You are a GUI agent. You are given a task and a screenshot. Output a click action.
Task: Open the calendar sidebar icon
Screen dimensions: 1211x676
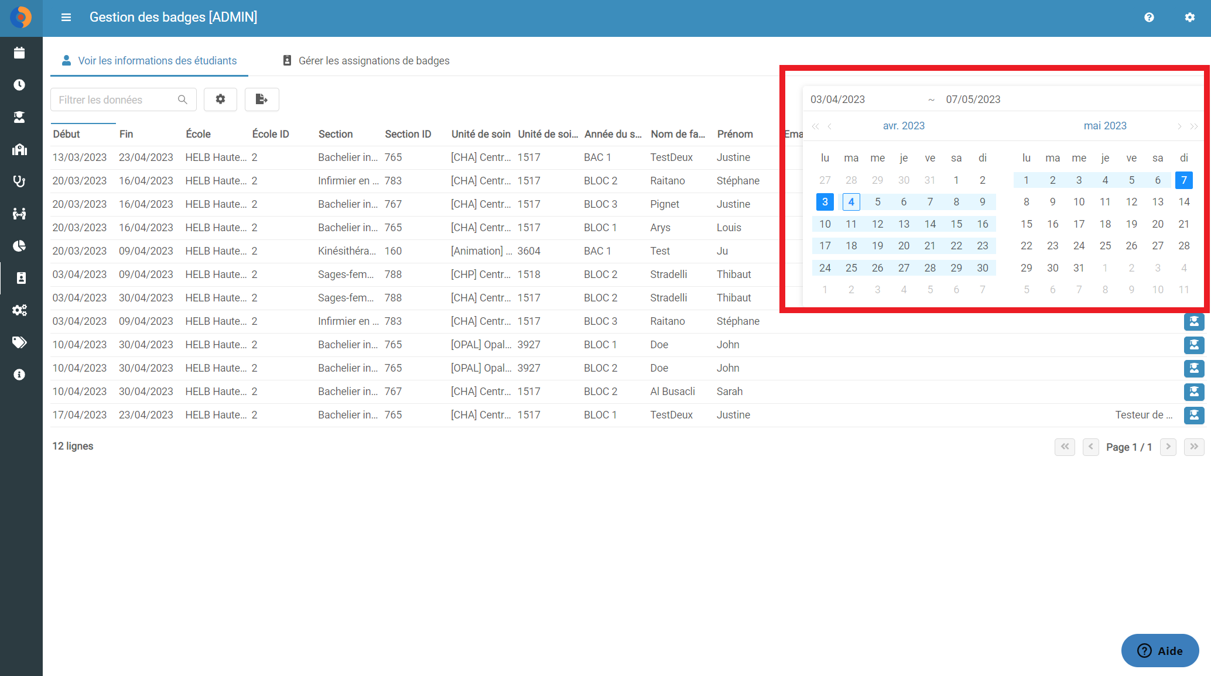click(19, 53)
